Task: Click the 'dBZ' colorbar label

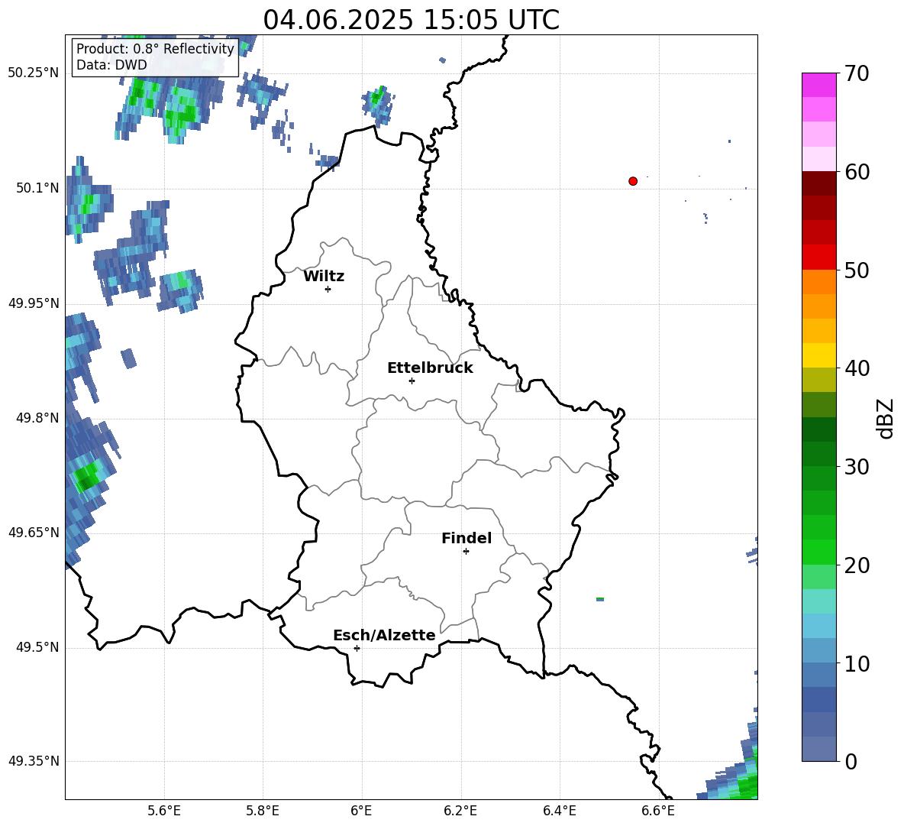Action: click(x=886, y=418)
